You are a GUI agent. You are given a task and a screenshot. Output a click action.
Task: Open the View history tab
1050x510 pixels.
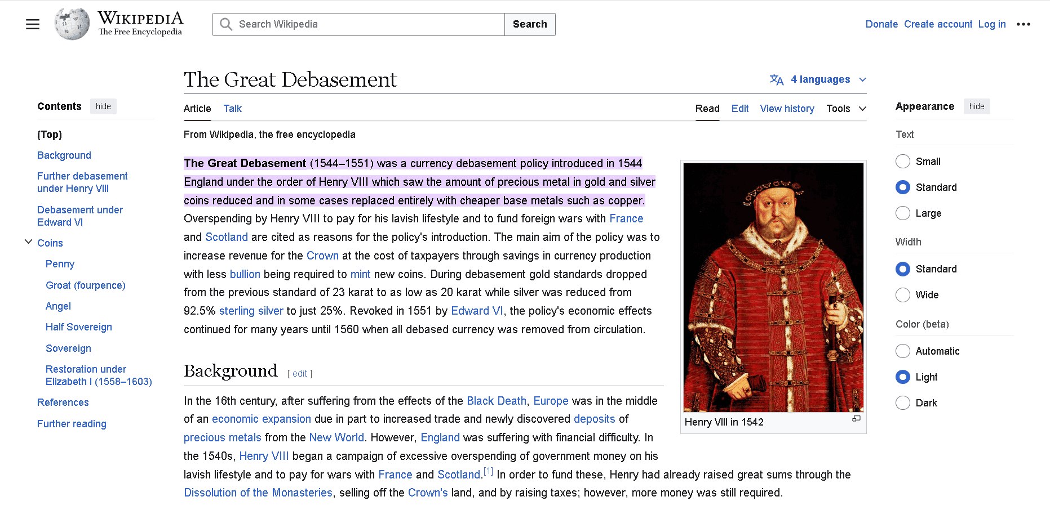[x=787, y=109]
